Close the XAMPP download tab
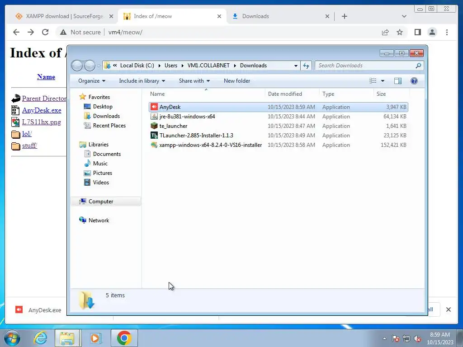Screen dimensions: 463x347 coord(111,16)
